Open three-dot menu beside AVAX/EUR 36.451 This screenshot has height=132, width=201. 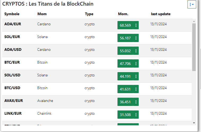tap(136, 102)
